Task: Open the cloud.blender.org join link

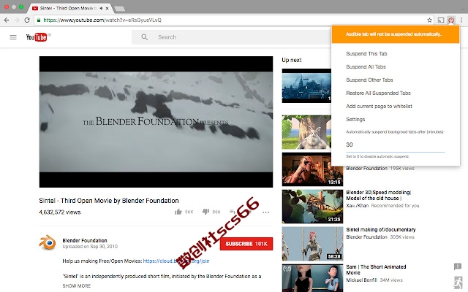Action: pos(176,261)
